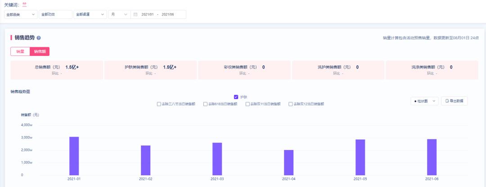This screenshot has width=486, height=187.
Task: Click the 洗涤类销售额 summary card
Action: click(x=432, y=70)
